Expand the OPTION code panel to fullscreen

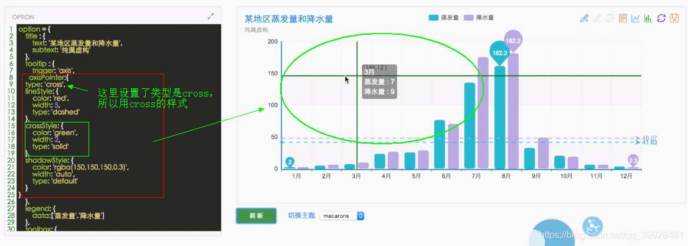211,16
